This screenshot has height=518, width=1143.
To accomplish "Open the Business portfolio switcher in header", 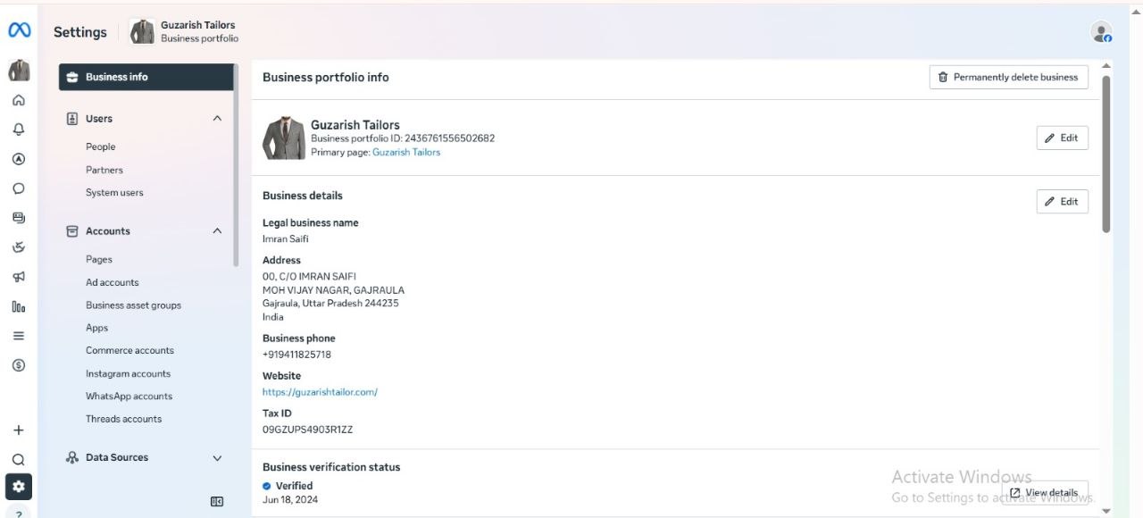I will tap(185, 32).
